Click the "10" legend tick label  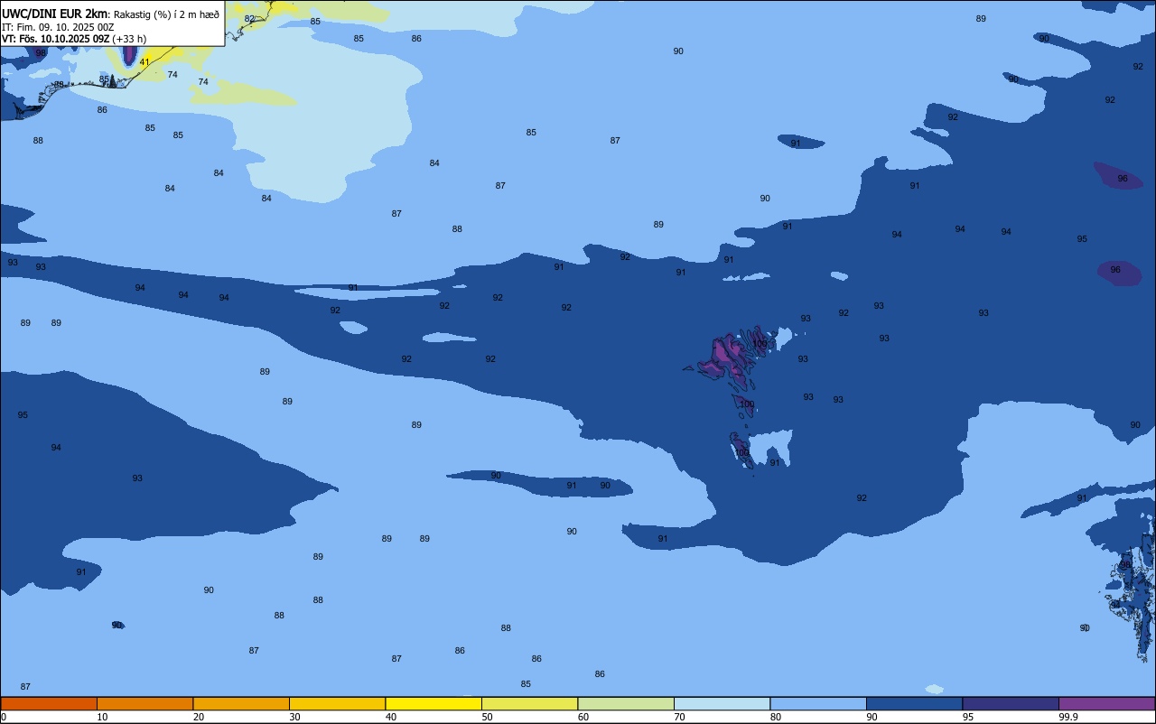click(x=102, y=717)
